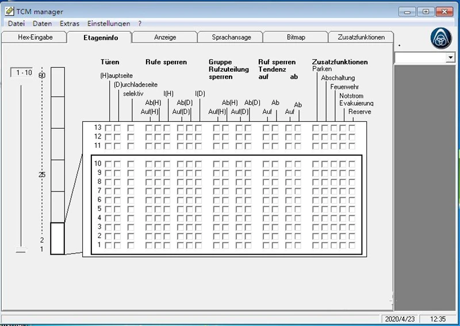Tick Gruppe Rufzuteilung Ab(H) for floor 3

(225, 228)
